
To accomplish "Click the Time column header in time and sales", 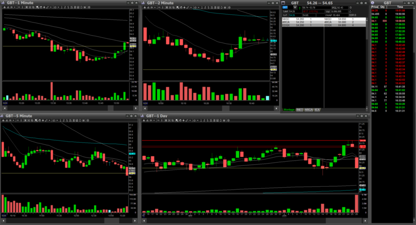I will [x=400, y=7].
